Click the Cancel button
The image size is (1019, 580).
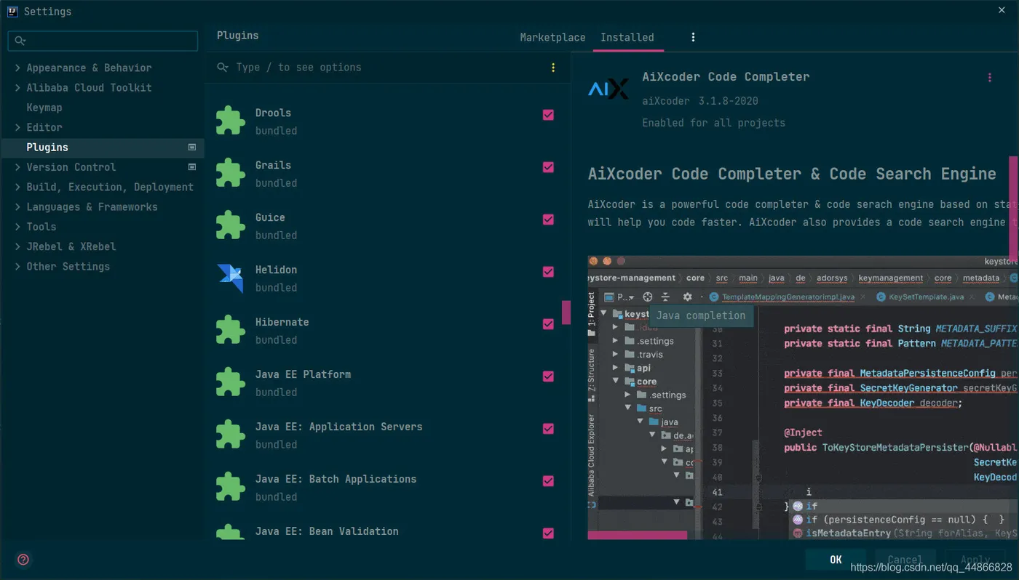[905, 560]
